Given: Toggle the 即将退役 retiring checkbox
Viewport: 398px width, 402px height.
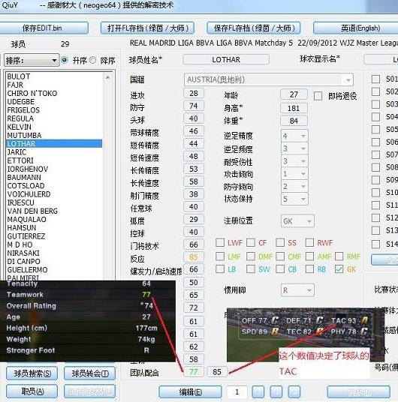Looking at the screenshot, I should tap(318, 96).
